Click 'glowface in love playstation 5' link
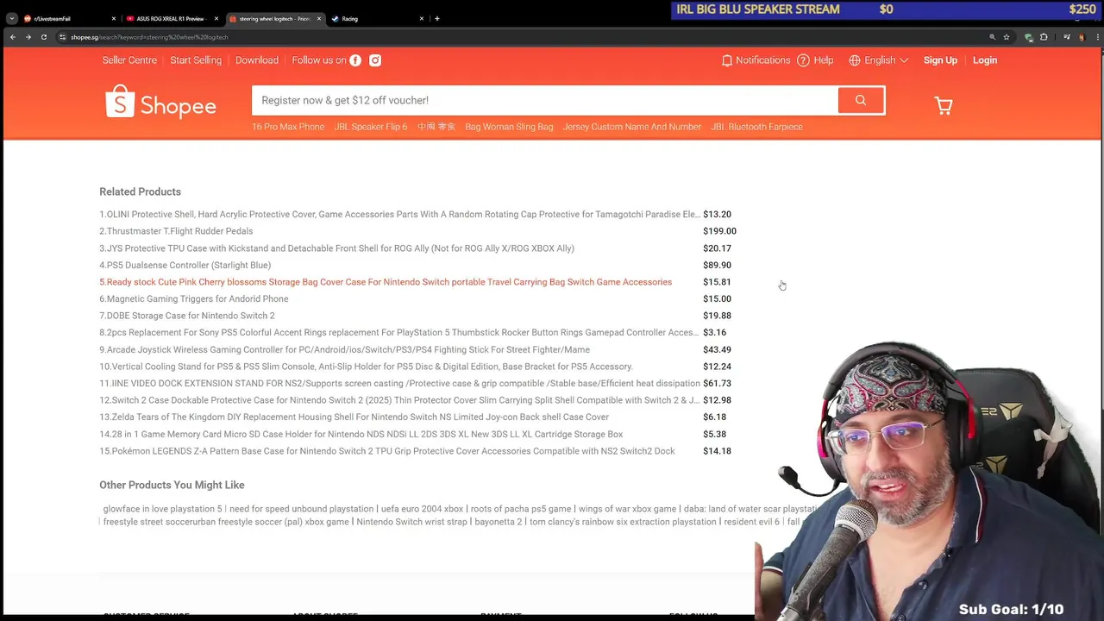 (x=162, y=509)
